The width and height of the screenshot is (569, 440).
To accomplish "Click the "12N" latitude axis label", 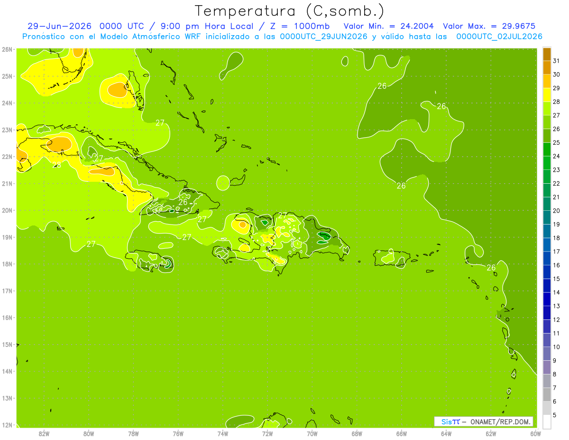I will click(7, 425).
